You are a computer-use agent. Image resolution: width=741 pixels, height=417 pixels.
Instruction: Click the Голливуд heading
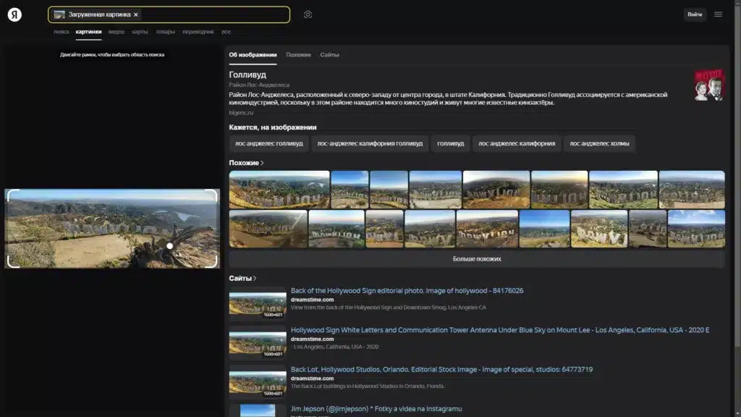[x=247, y=75]
